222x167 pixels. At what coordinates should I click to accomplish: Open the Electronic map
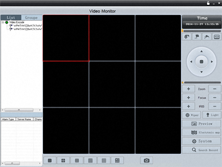pos(201,132)
